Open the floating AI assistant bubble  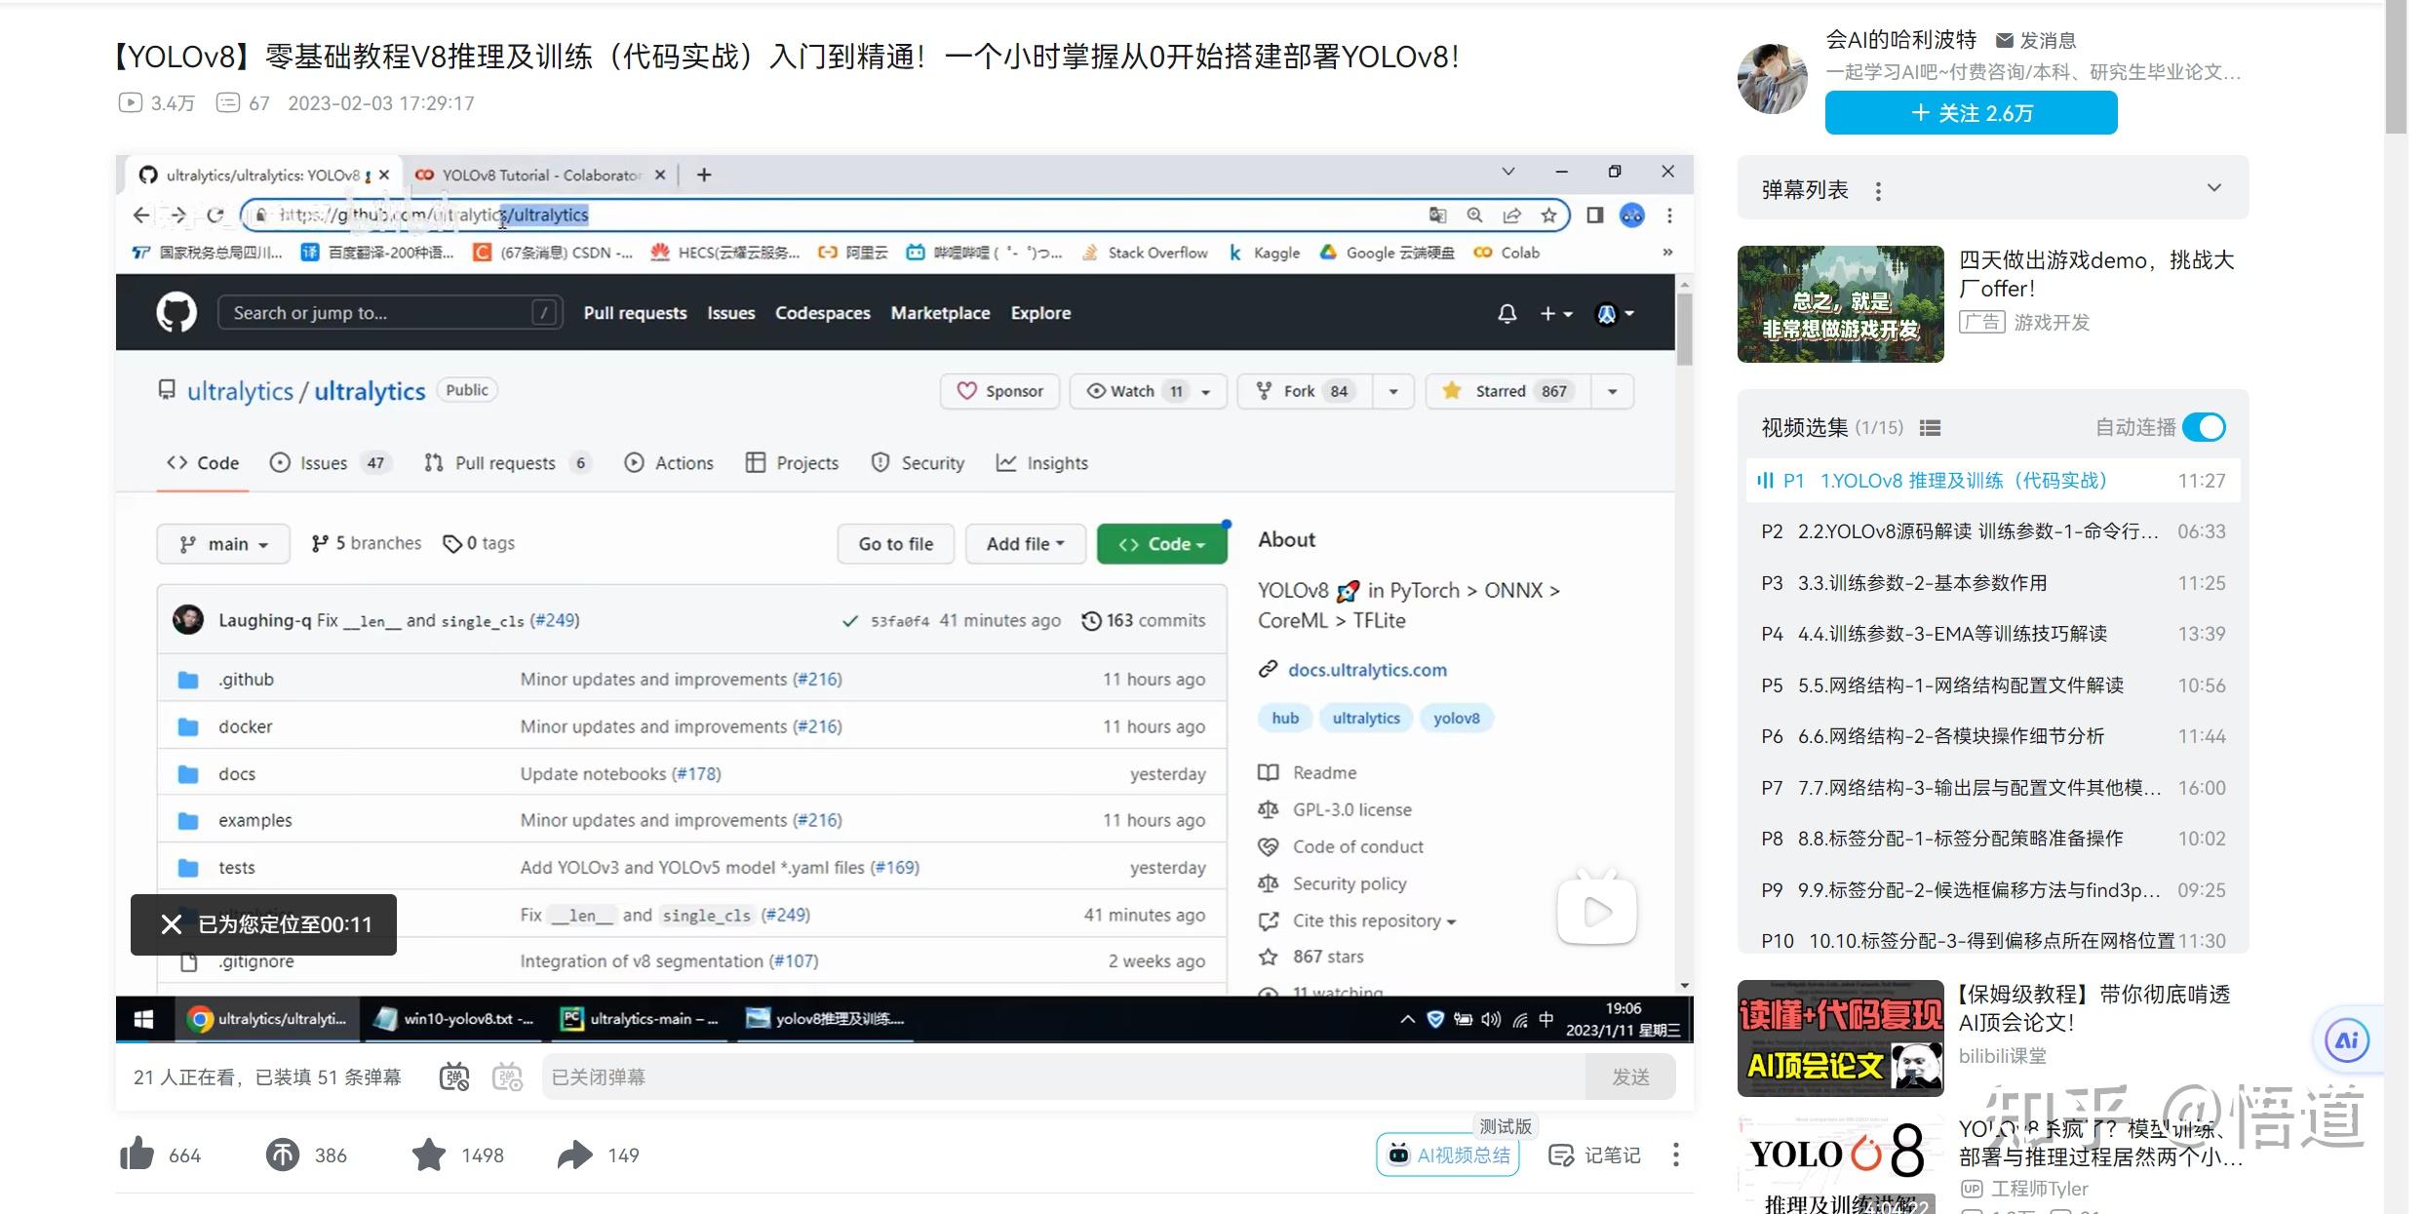pos(2347,1039)
